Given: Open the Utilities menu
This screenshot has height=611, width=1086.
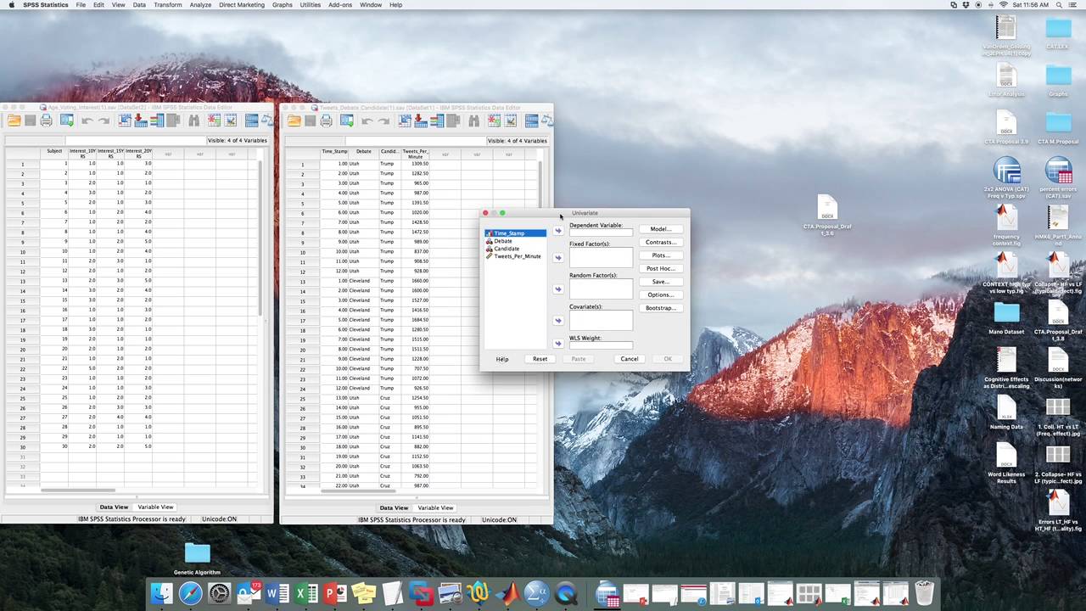Looking at the screenshot, I should (x=311, y=5).
